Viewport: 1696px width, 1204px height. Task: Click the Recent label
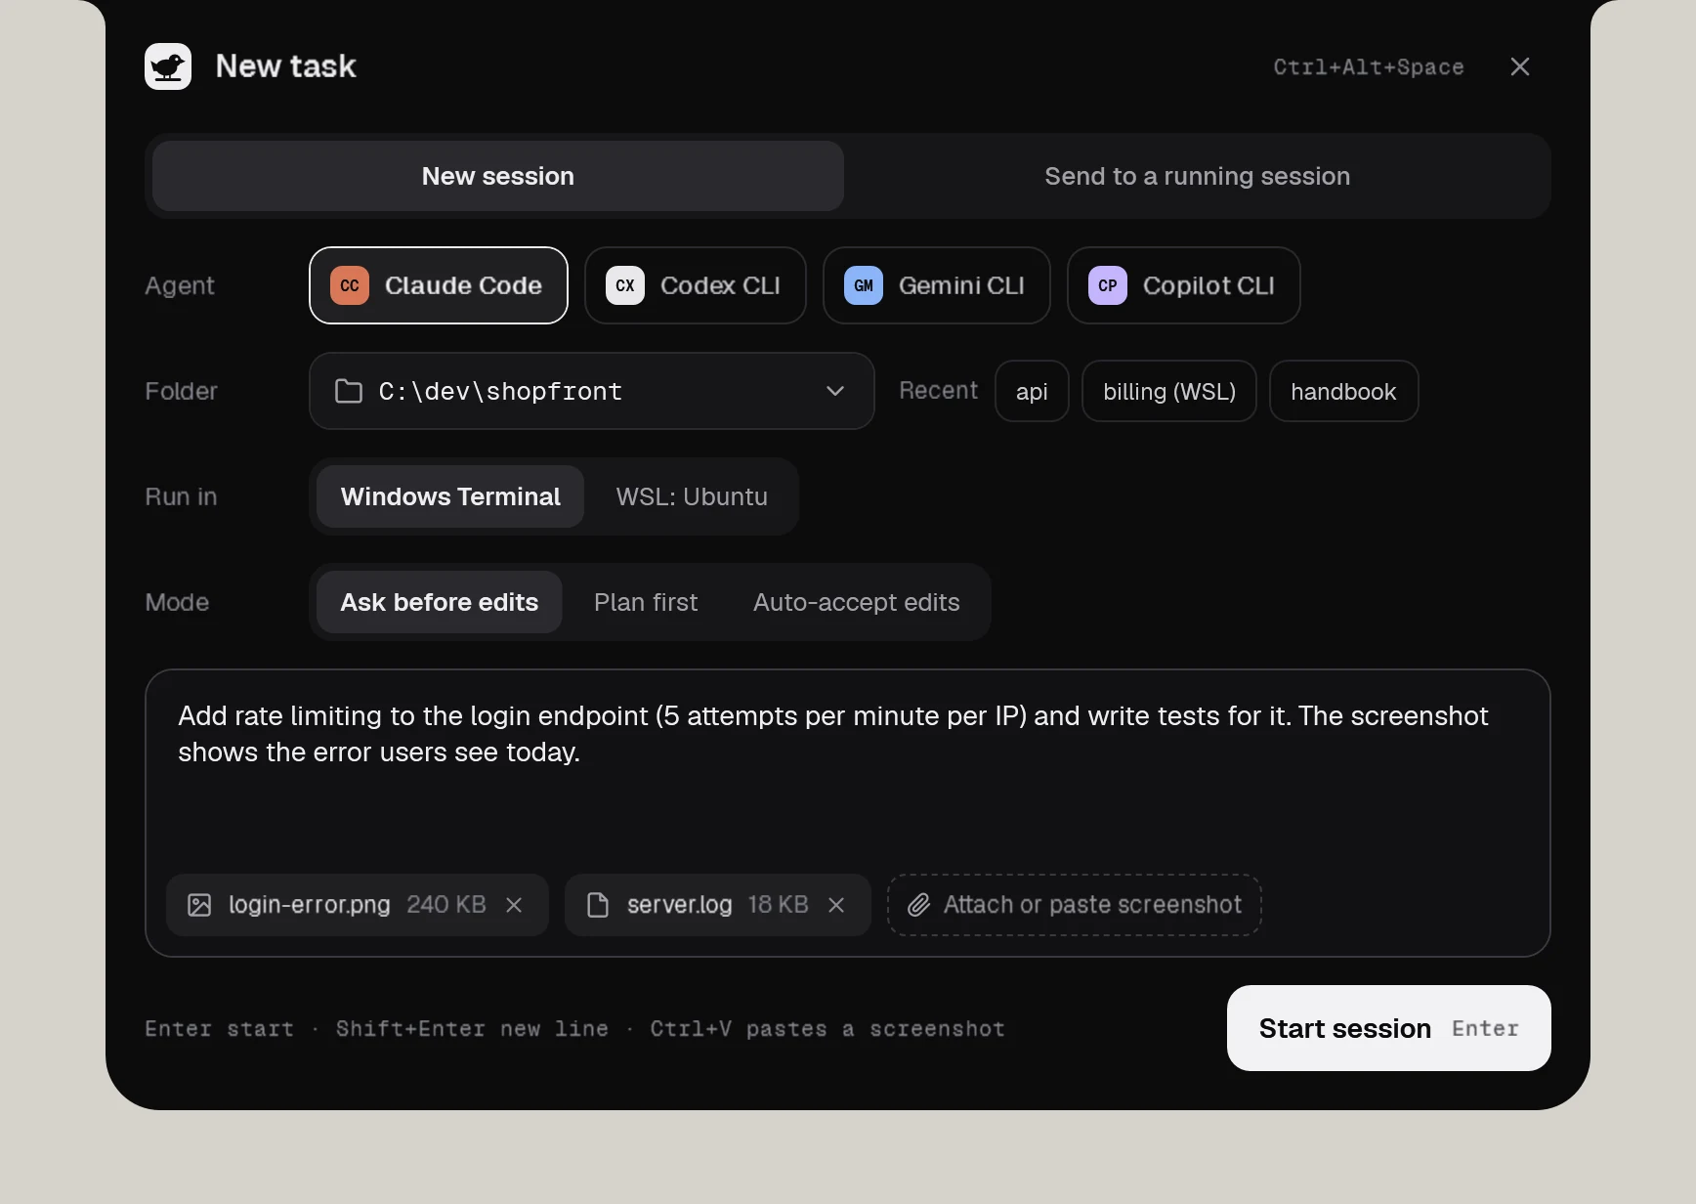939,391
